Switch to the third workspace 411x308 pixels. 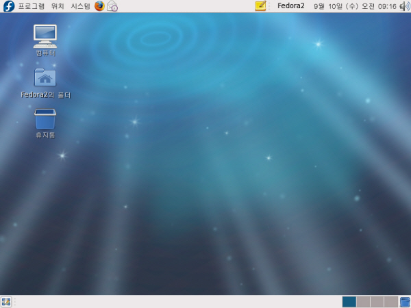pos(377,302)
